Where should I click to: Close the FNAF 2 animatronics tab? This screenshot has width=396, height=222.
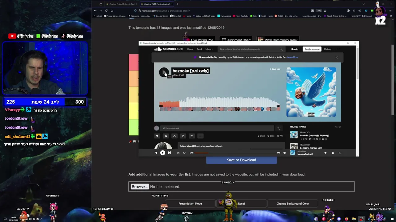171,4
